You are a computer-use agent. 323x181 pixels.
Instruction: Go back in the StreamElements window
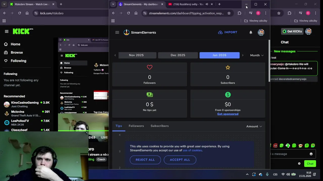point(114,13)
